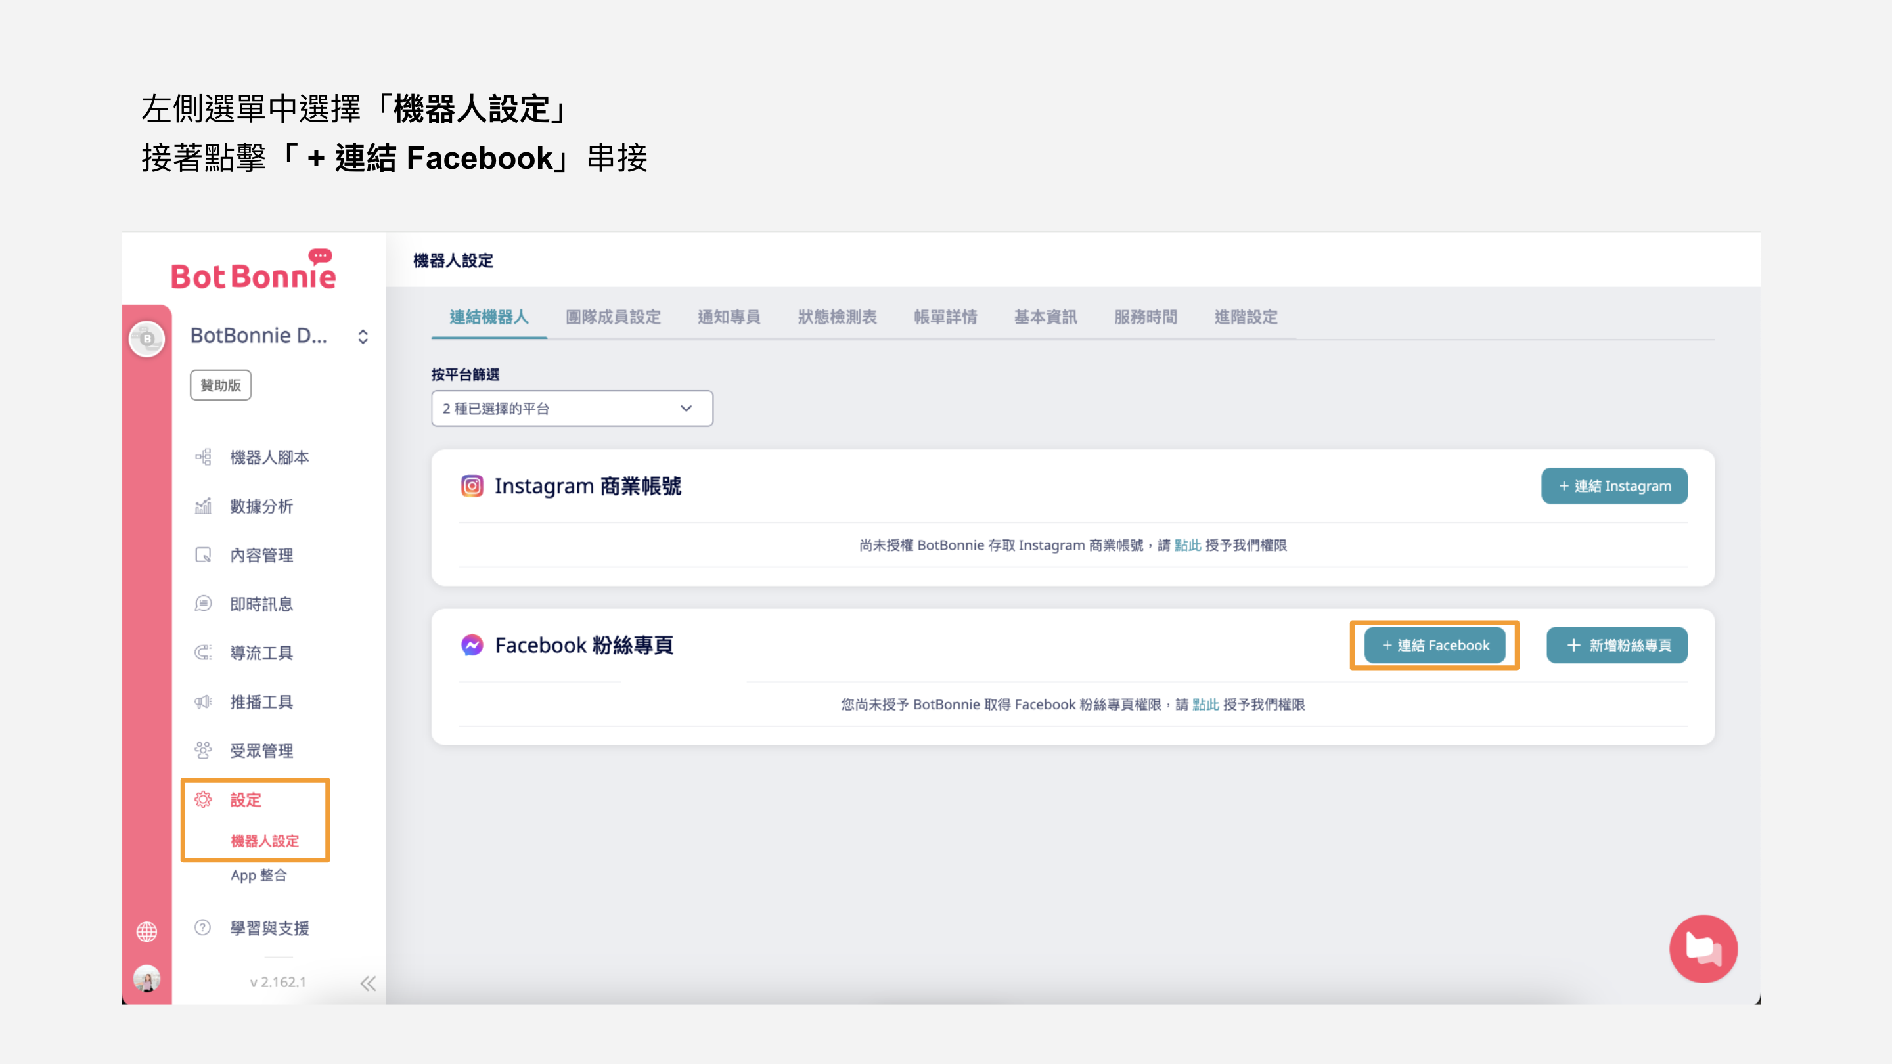Open the 帳單詳情 tab
Viewport: 1892px width, 1064px height.
945,317
